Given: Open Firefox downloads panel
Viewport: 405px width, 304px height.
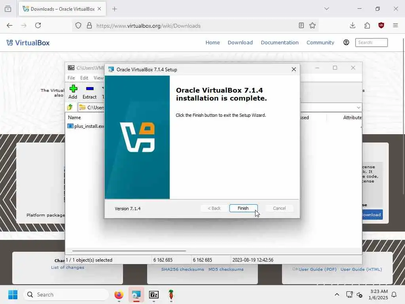Looking at the screenshot, I should [352, 25].
